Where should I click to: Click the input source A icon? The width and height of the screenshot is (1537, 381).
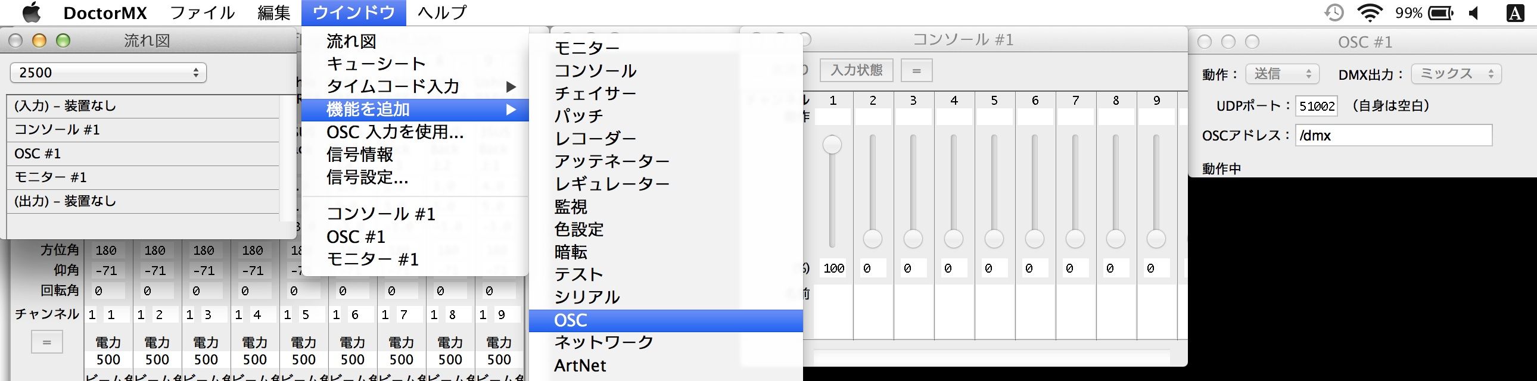point(1516,13)
